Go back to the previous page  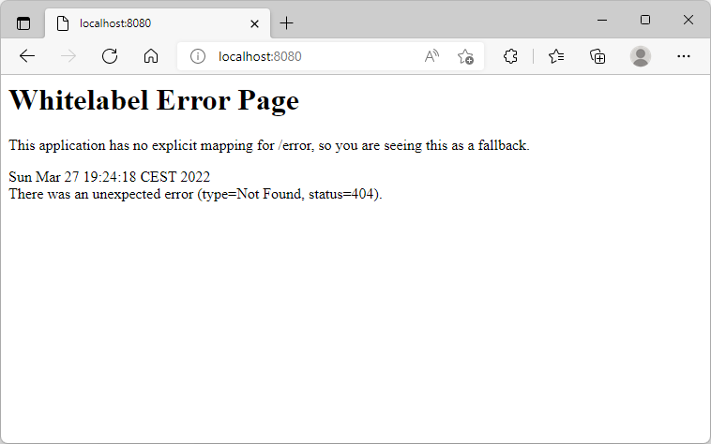click(x=27, y=56)
